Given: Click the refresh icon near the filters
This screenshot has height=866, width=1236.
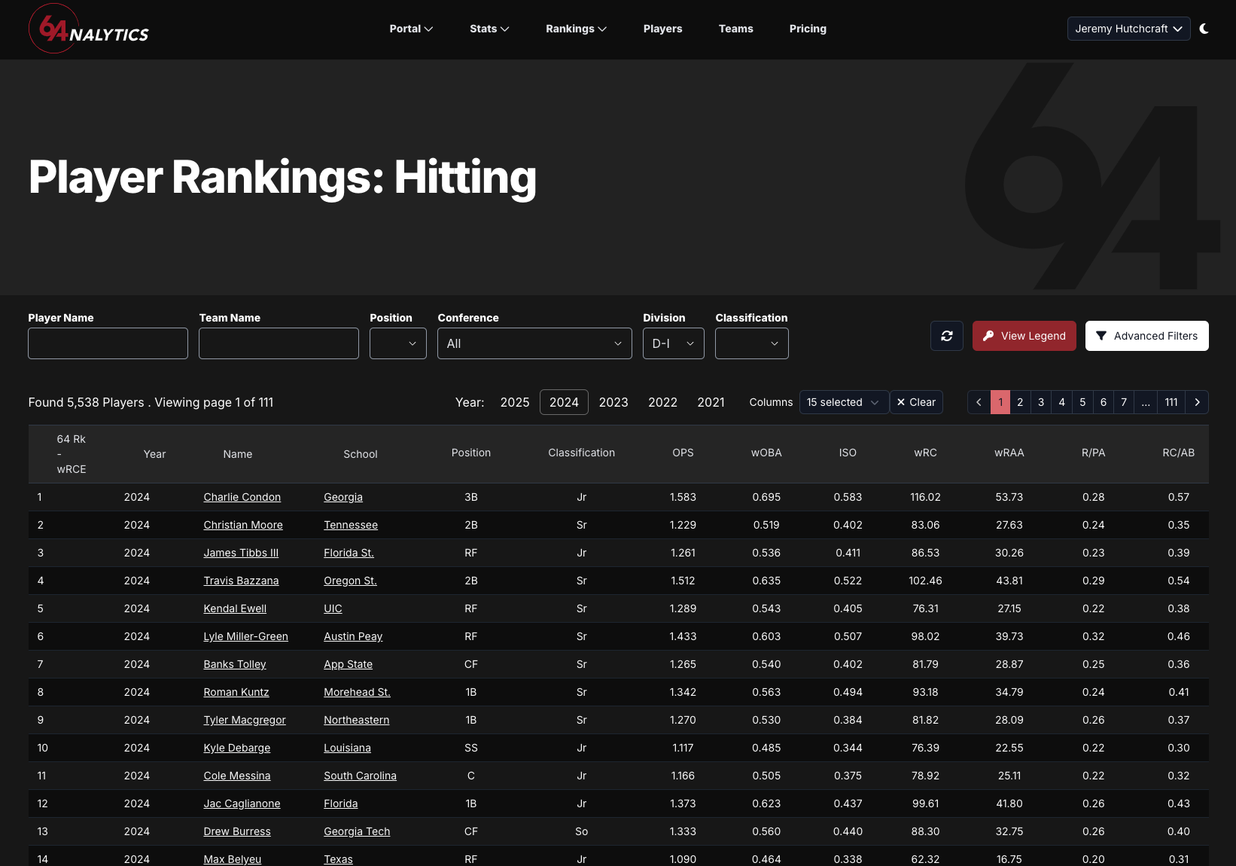Looking at the screenshot, I should [x=946, y=336].
